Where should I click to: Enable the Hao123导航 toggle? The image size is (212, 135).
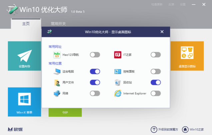tap(95, 55)
